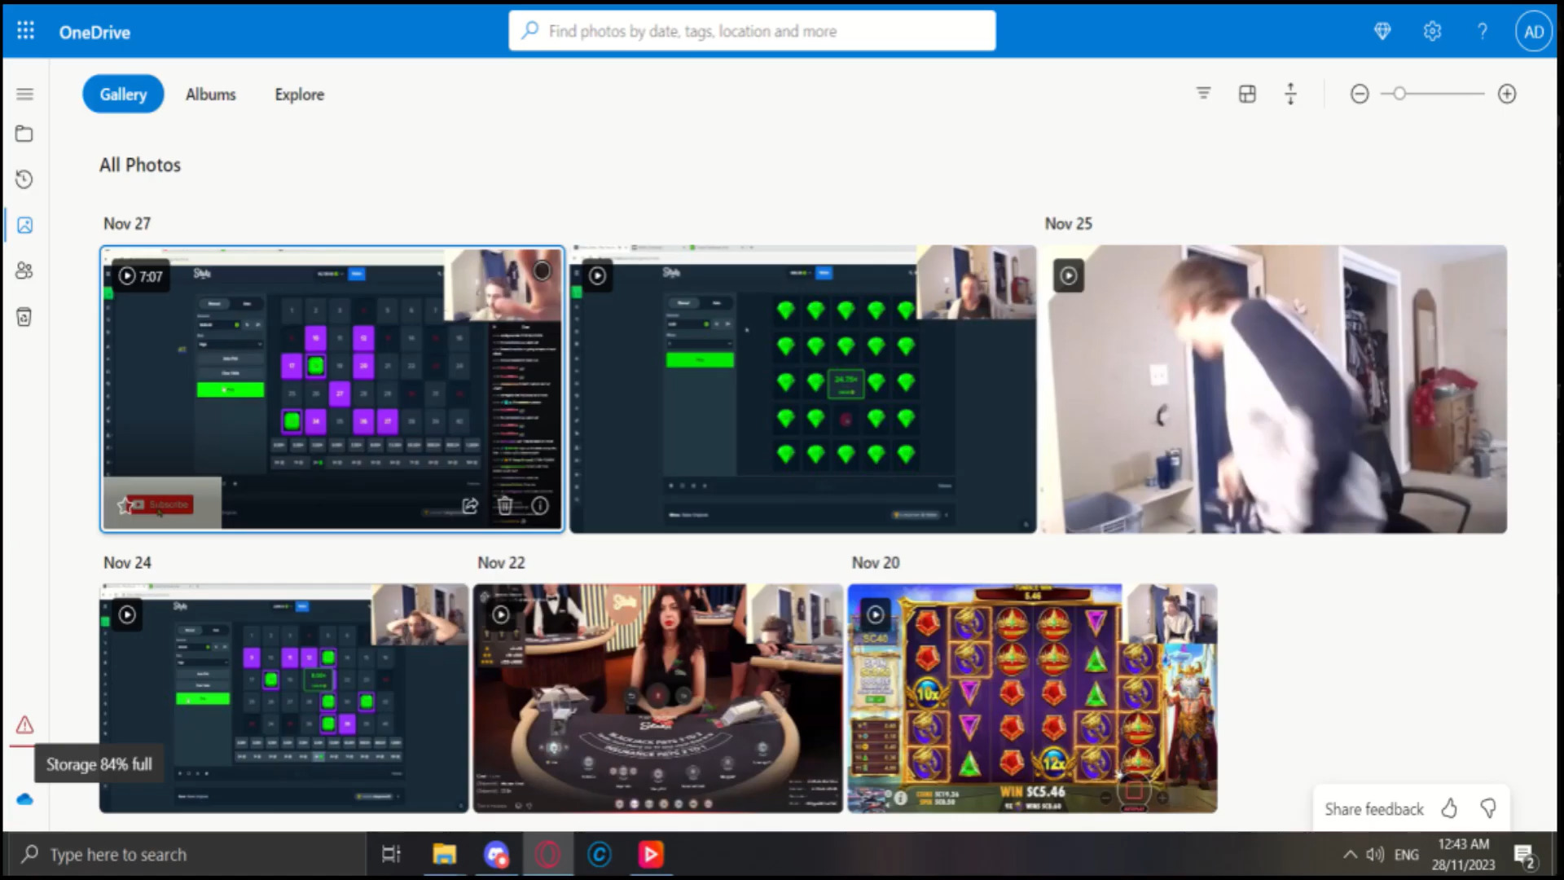This screenshot has height=880, width=1564.
Task: Open the help question mark
Action: pyautogui.click(x=1483, y=32)
